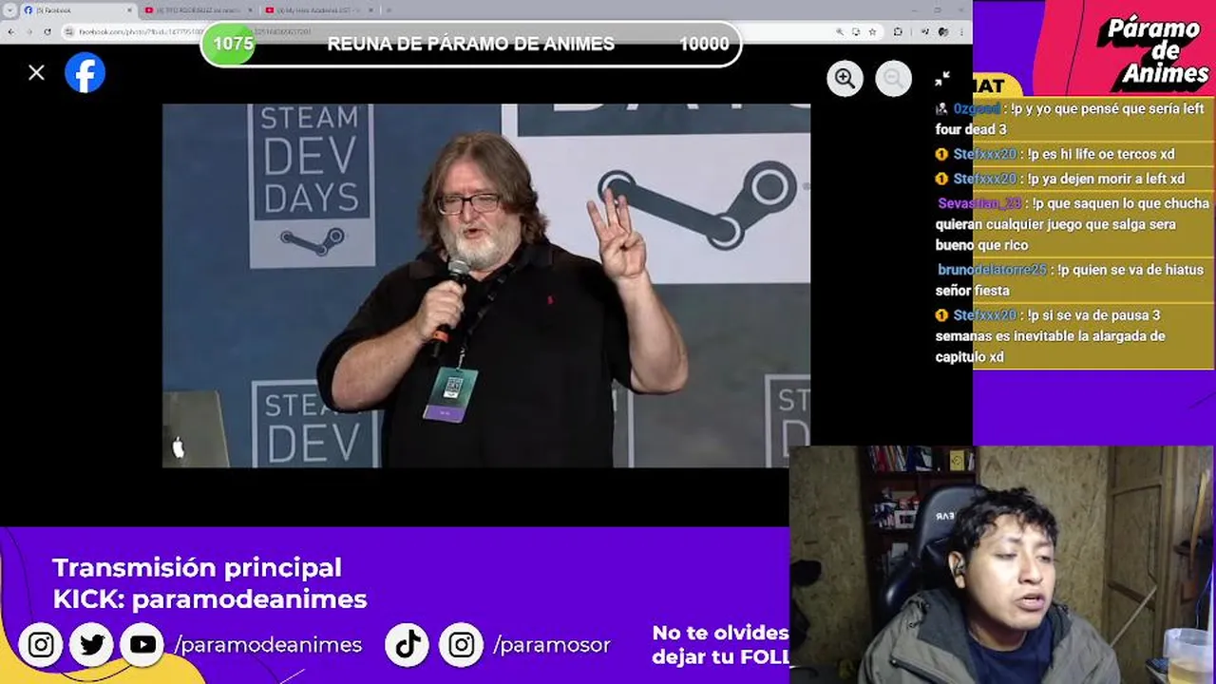Click the Facebook logo icon
Viewport: 1216px width, 684px height.
pyautogui.click(x=85, y=73)
